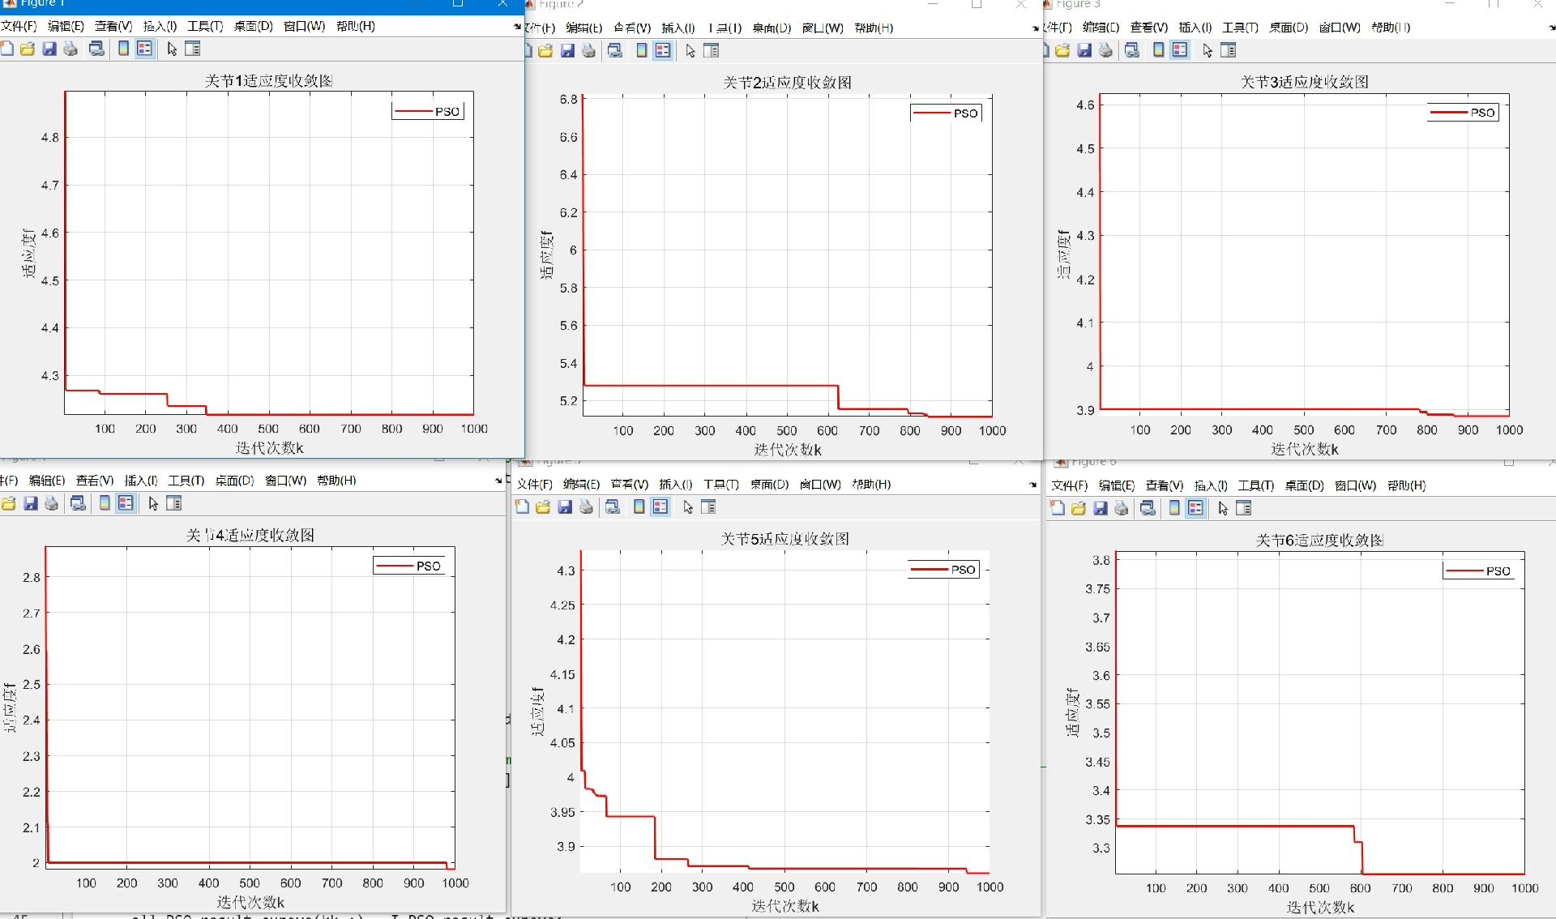Select Edit Plot arrow in Figure 1 toolbar
This screenshot has width=1556, height=919.
tap(172, 49)
